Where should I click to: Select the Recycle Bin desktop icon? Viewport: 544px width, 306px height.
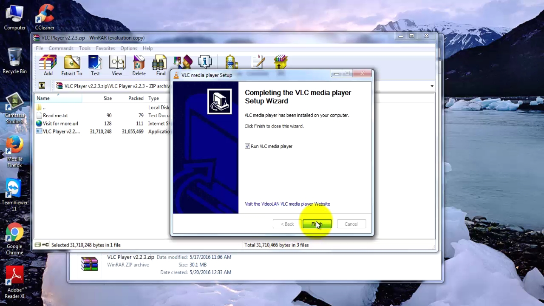click(x=14, y=61)
